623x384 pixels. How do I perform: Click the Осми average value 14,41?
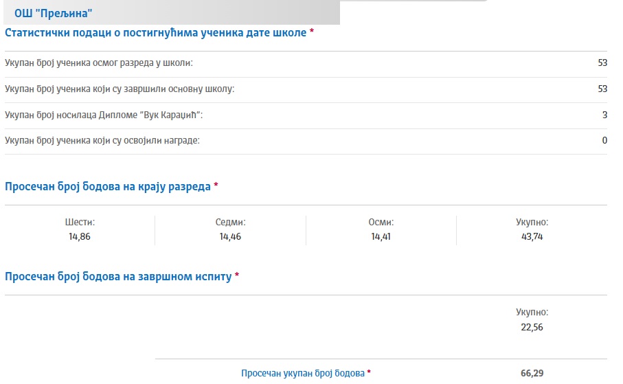pos(381,236)
